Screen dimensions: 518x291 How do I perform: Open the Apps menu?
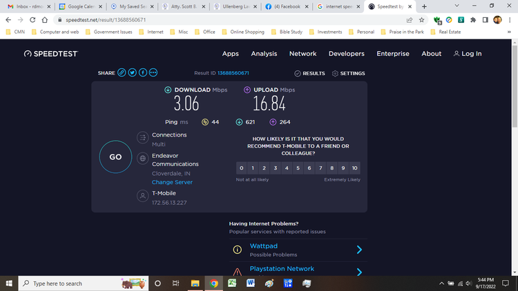point(230,54)
